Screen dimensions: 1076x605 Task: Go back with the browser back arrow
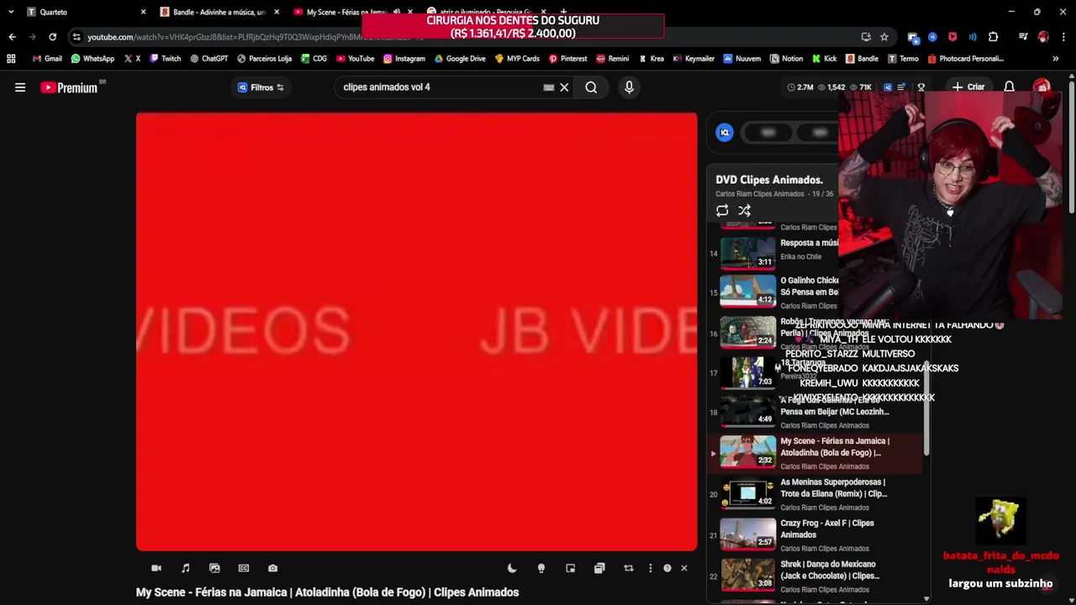[x=12, y=37]
